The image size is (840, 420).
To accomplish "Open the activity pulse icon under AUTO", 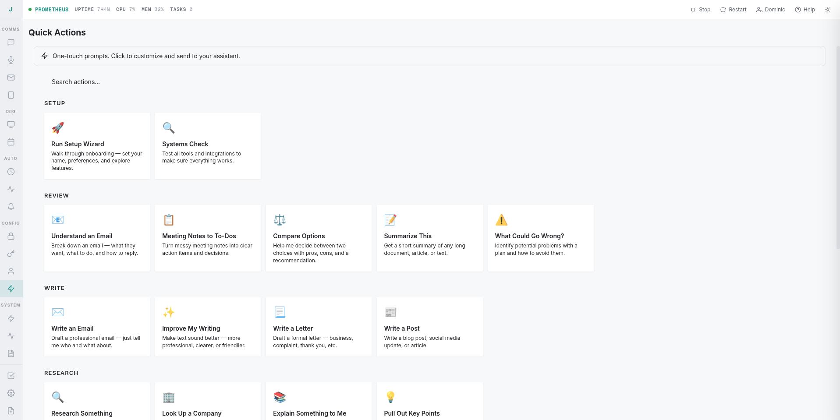I will pos(11,189).
